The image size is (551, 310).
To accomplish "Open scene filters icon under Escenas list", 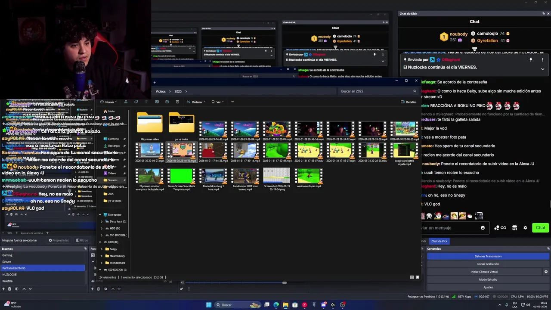I will (x=17, y=289).
